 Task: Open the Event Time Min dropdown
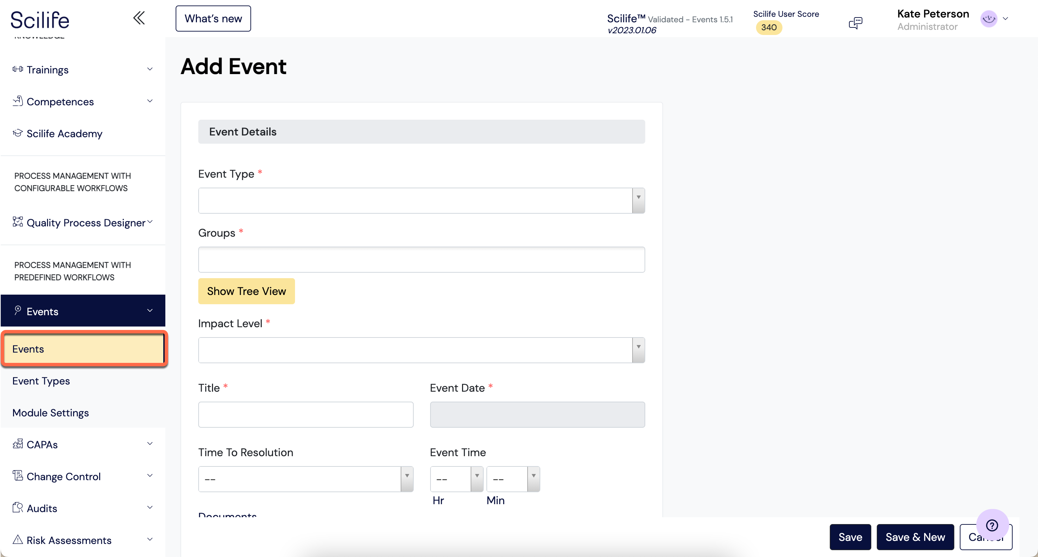point(514,479)
